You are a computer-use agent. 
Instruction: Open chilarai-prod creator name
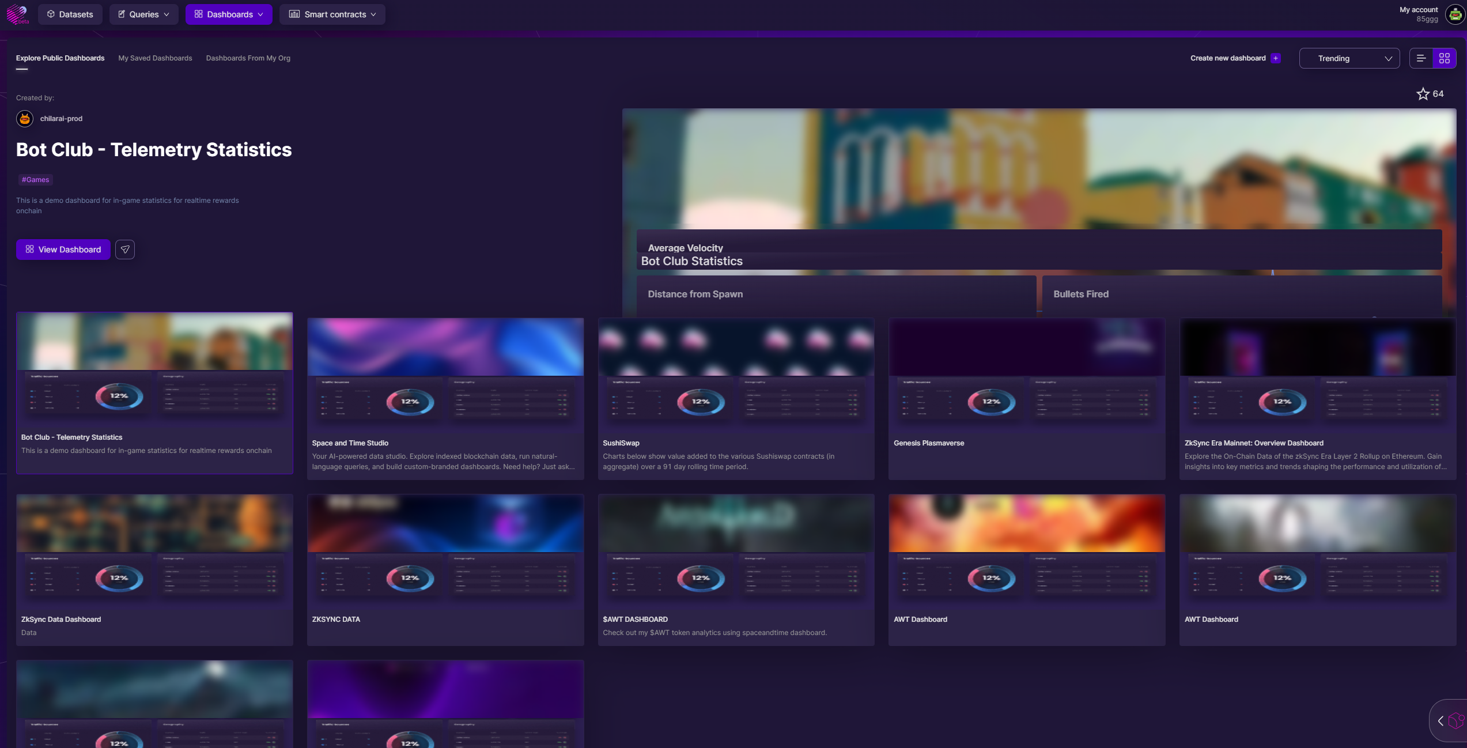[x=61, y=119]
